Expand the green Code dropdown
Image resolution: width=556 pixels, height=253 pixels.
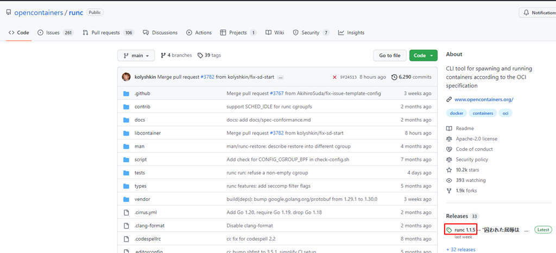423,55
